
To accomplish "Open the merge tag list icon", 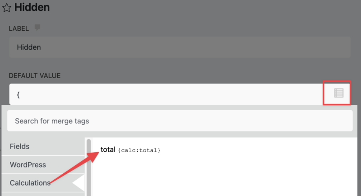I will pos(338,93).
